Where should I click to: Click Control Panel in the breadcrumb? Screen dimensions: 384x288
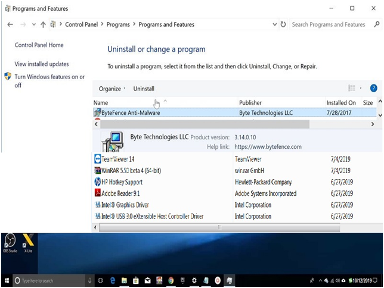81,24
